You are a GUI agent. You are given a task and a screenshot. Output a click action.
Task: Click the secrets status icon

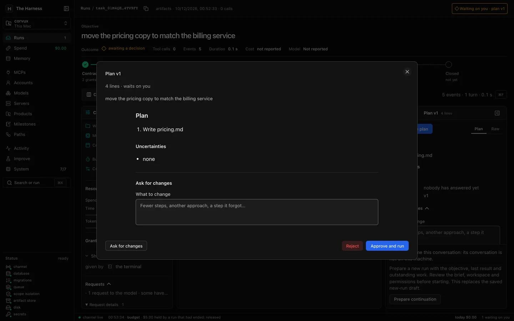point(8,314)
